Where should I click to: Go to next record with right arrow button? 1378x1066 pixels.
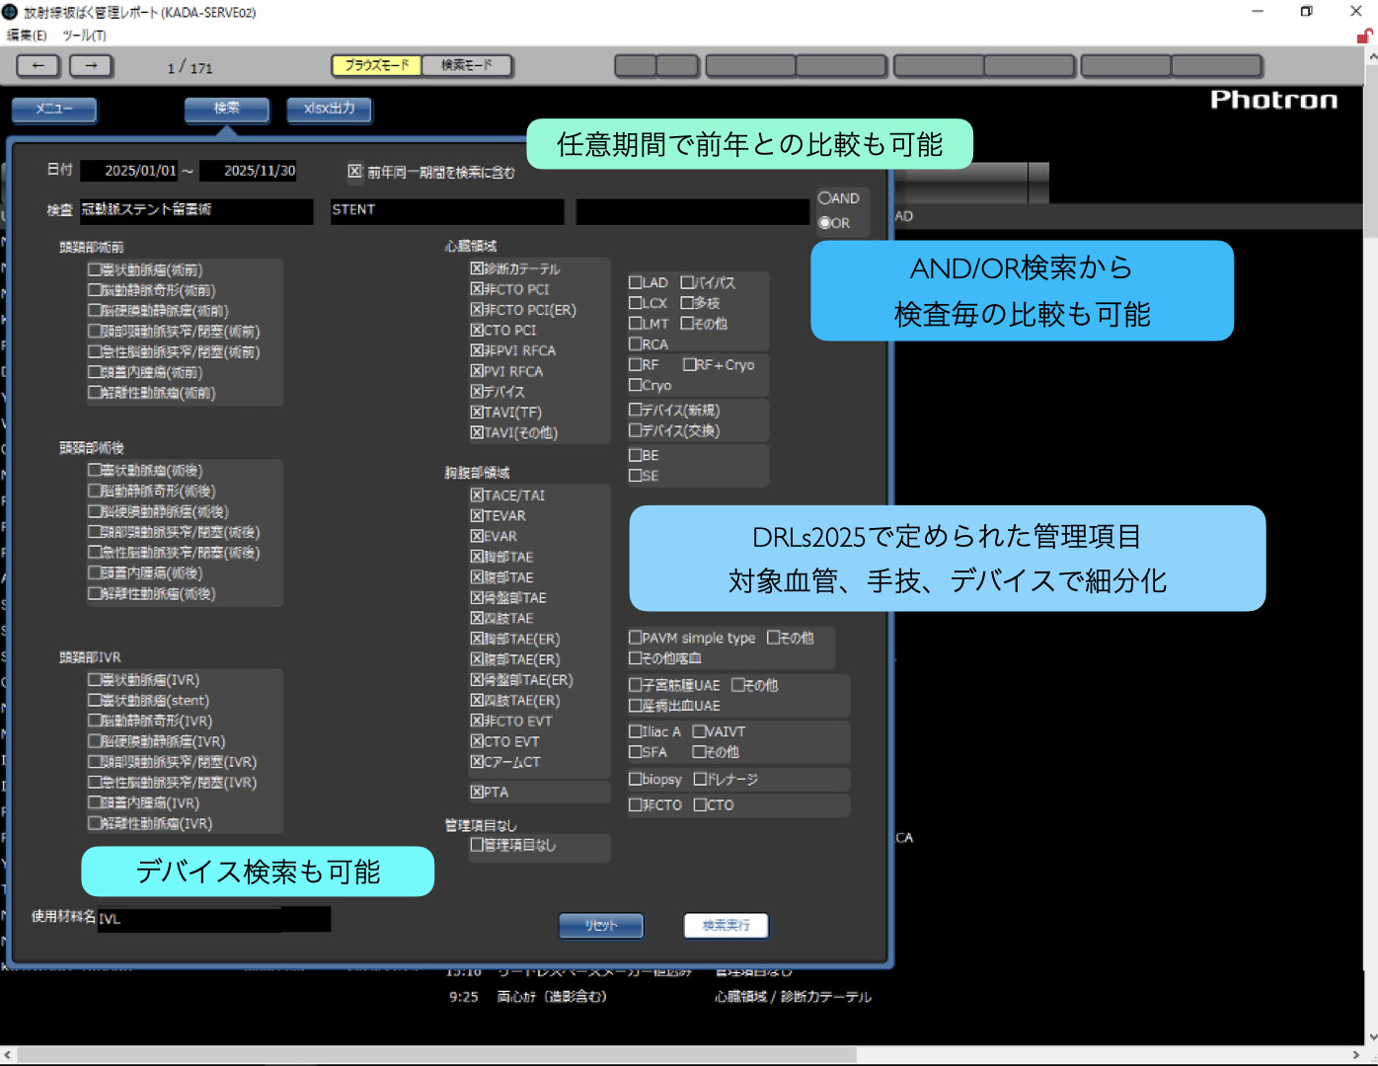tap(91, 66)
